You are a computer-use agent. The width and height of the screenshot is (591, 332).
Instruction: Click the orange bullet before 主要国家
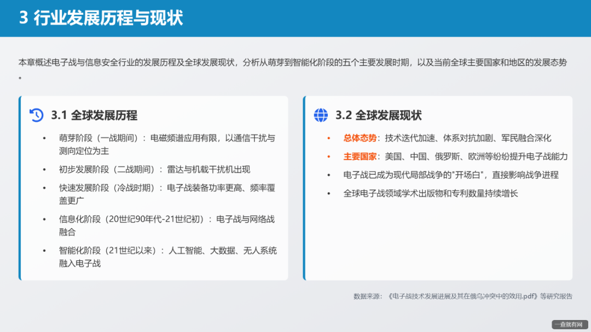click(x=329, y=156)
